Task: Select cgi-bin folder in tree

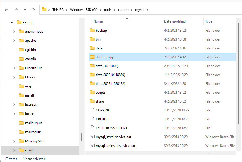Action: click(x=30, y=50)
